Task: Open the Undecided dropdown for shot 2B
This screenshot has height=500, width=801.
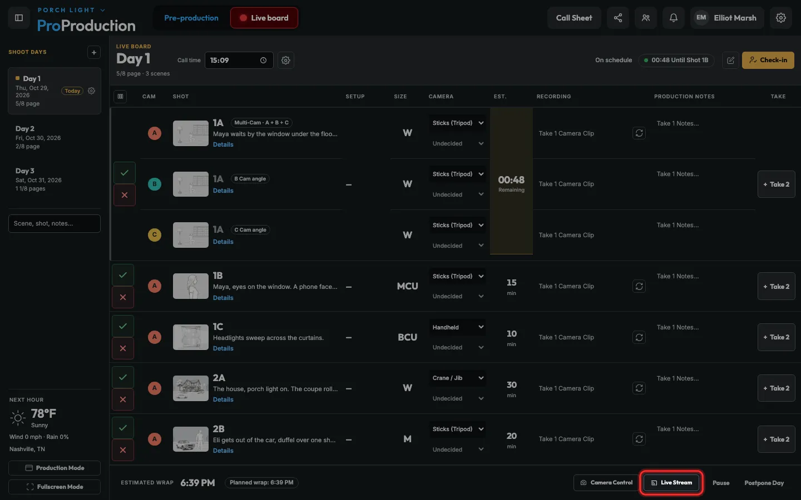Action: [457, 449]
